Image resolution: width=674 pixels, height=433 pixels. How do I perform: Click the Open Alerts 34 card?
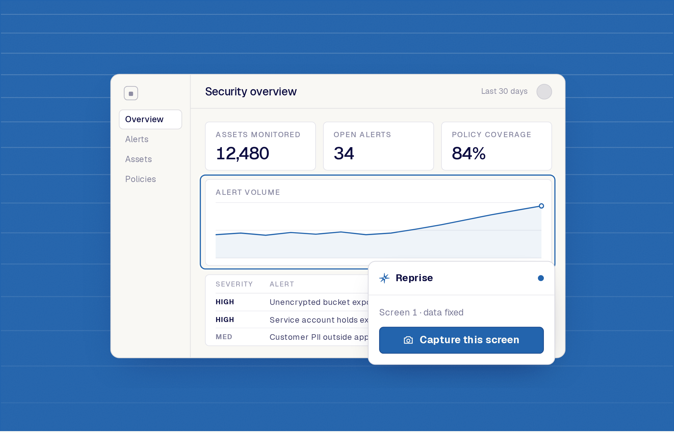click(x=378, y=146)
